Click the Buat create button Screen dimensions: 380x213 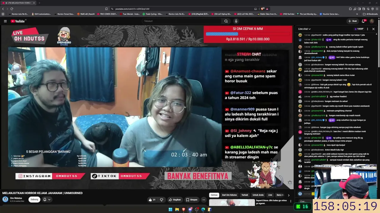click(x=352, y=21)
